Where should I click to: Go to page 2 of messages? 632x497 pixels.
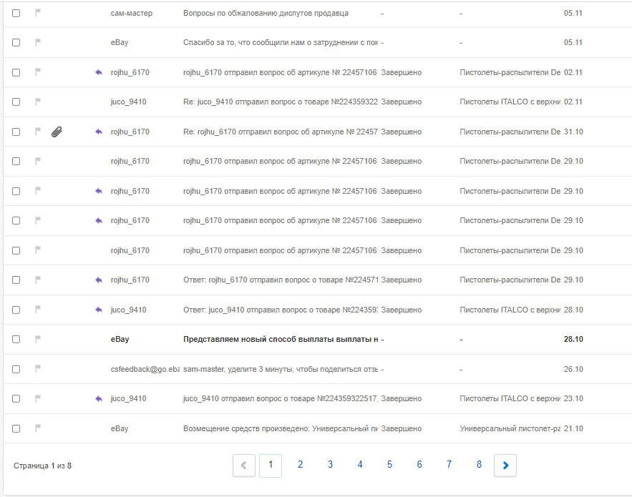[x=301, y=465]
